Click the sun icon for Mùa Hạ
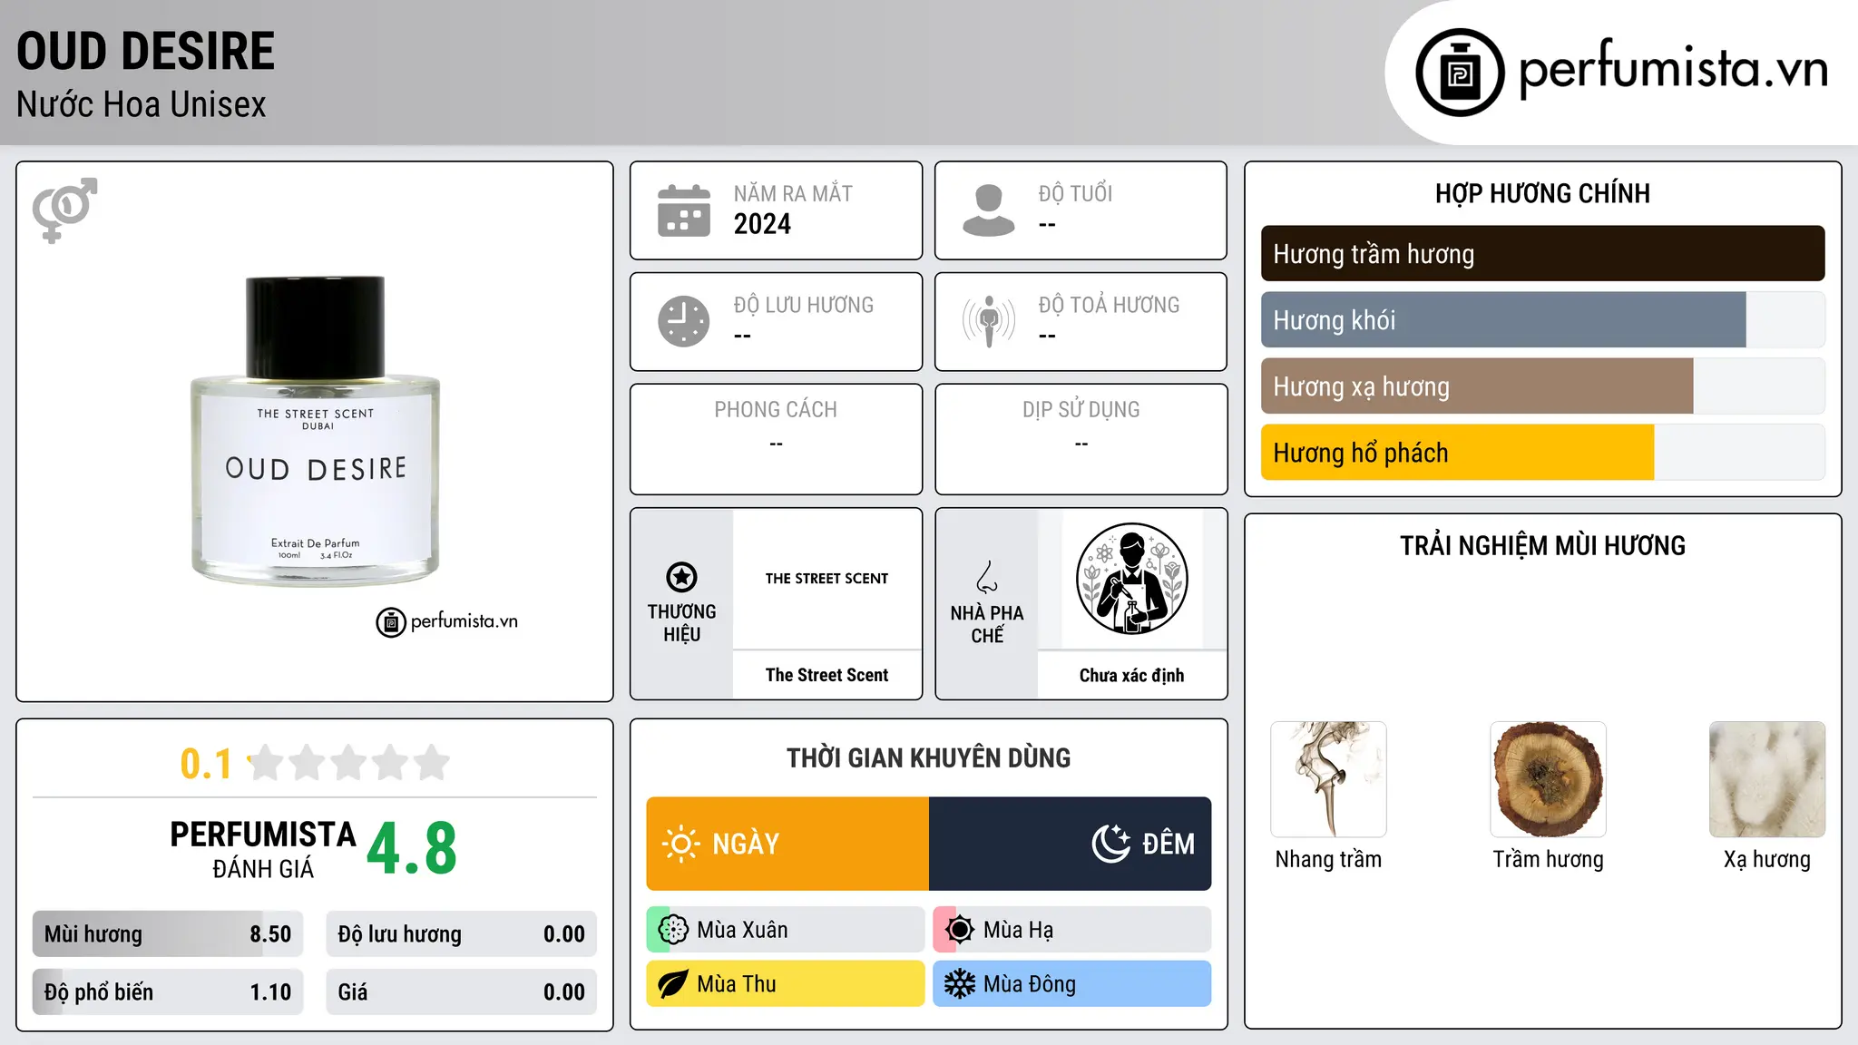 click(x=960, y=930)
